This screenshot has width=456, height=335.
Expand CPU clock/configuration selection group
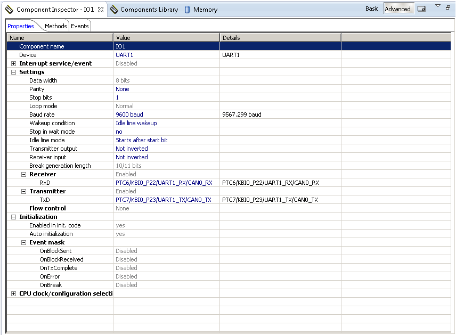pyautogui.click(x=13, y=293)
